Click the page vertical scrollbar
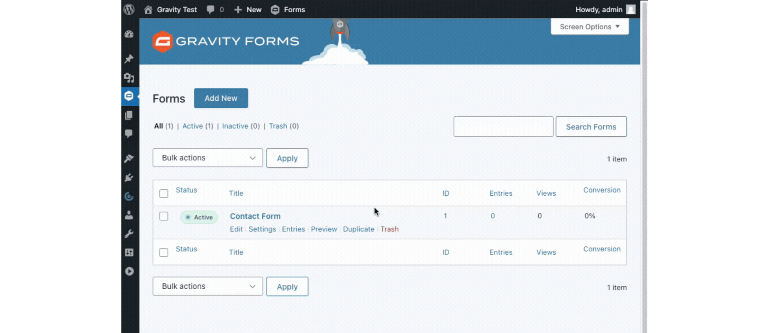769x333 pixels. point(644,166)
